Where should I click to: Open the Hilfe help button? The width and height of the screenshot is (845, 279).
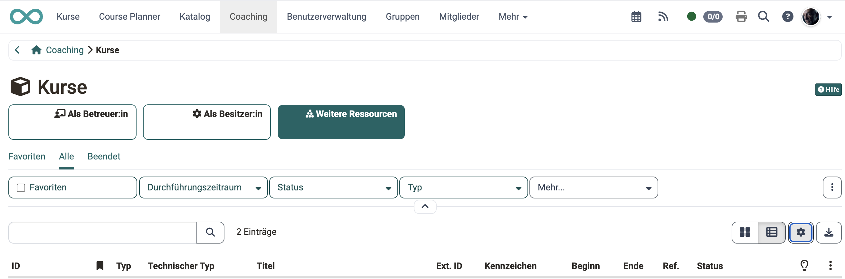pyautogui.click(x=828, y=90)
